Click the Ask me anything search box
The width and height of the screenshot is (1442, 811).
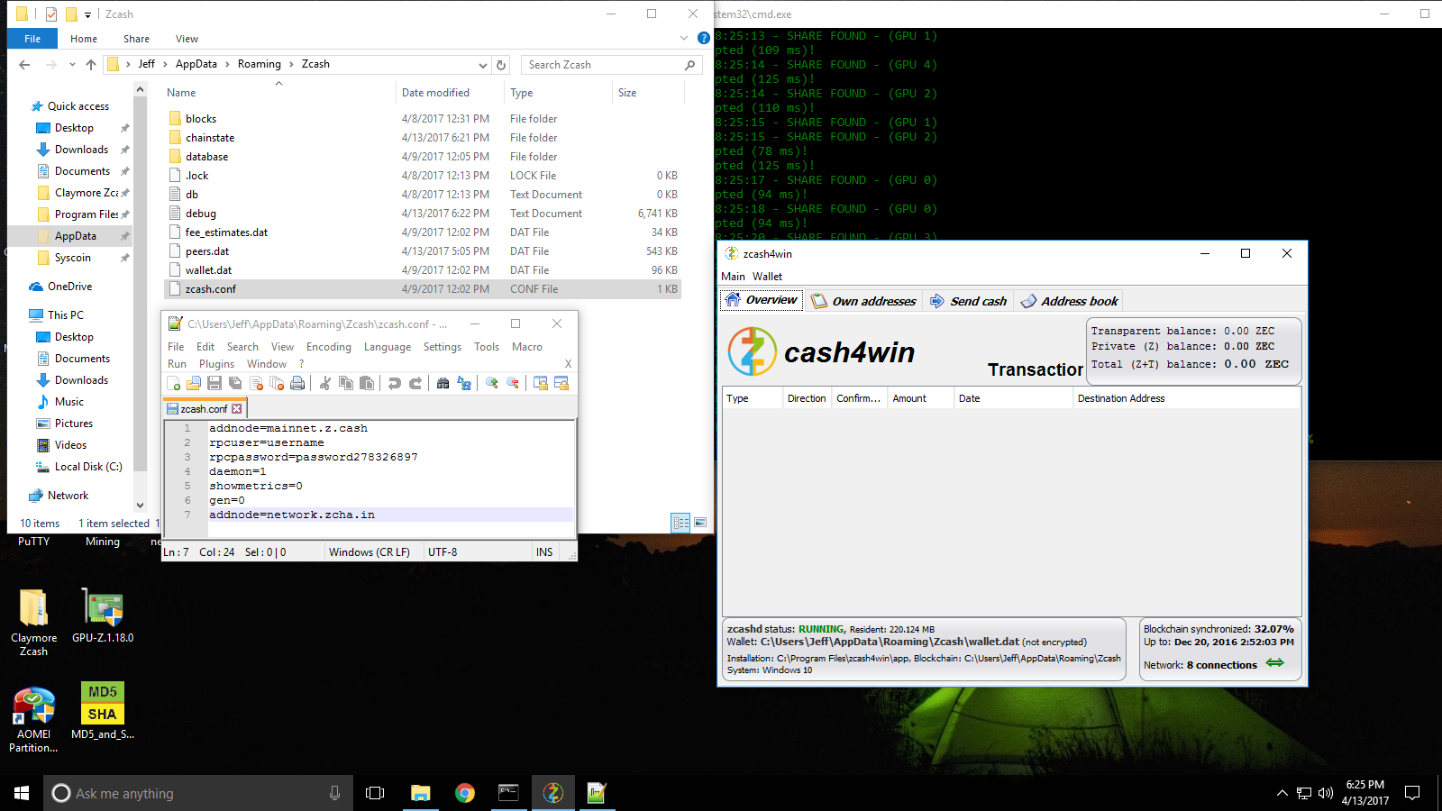pyautogui.click(x=198, y=793)
